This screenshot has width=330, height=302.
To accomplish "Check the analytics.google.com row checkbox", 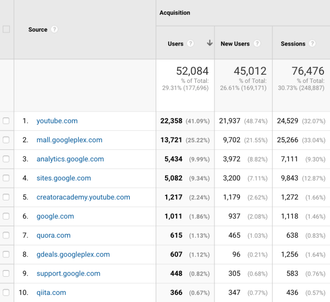I will (x=6, y=159).
